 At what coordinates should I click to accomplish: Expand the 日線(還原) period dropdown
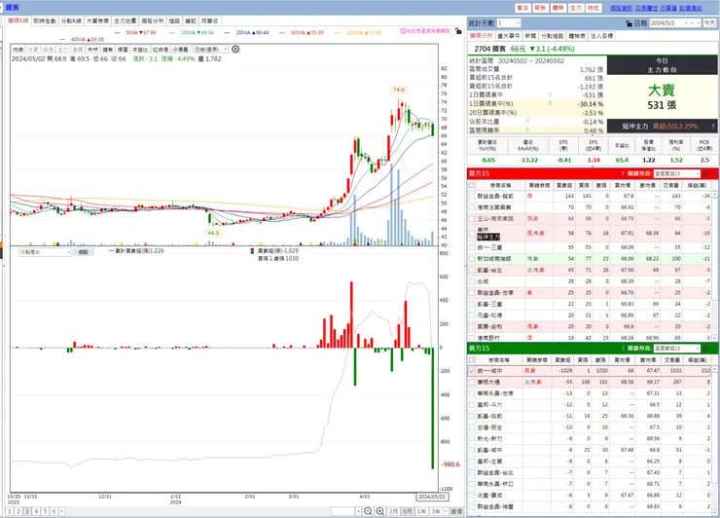(x=210, y=50)
